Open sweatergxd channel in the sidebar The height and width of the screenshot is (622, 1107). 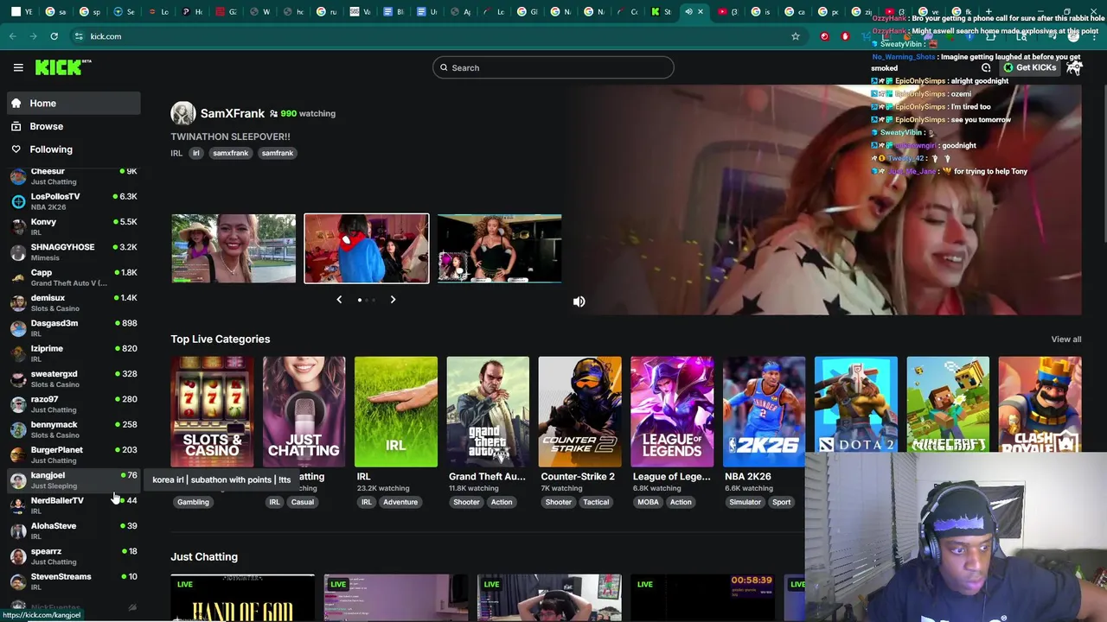[x=74, y=378]
